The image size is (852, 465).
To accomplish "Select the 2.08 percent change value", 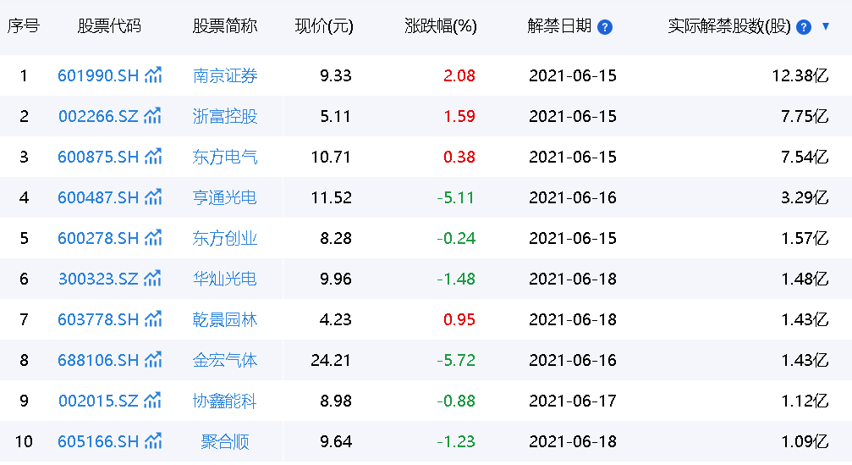I will coord(459,75).
